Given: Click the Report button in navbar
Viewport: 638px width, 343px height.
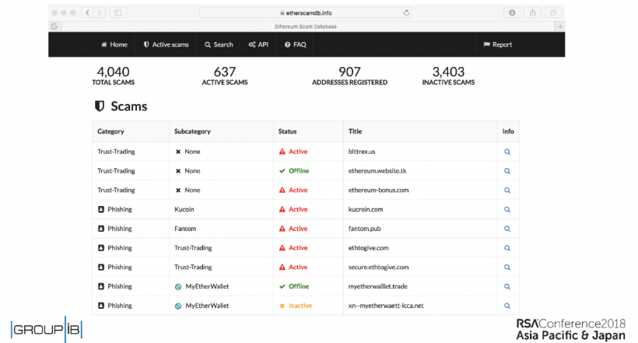Looking at the screenshot, I should 498,45.
